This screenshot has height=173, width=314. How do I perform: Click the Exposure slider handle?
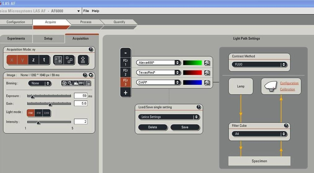33,97
